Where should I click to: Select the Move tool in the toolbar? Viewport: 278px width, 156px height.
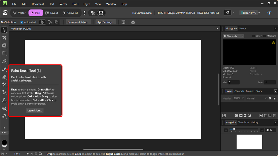4,30
